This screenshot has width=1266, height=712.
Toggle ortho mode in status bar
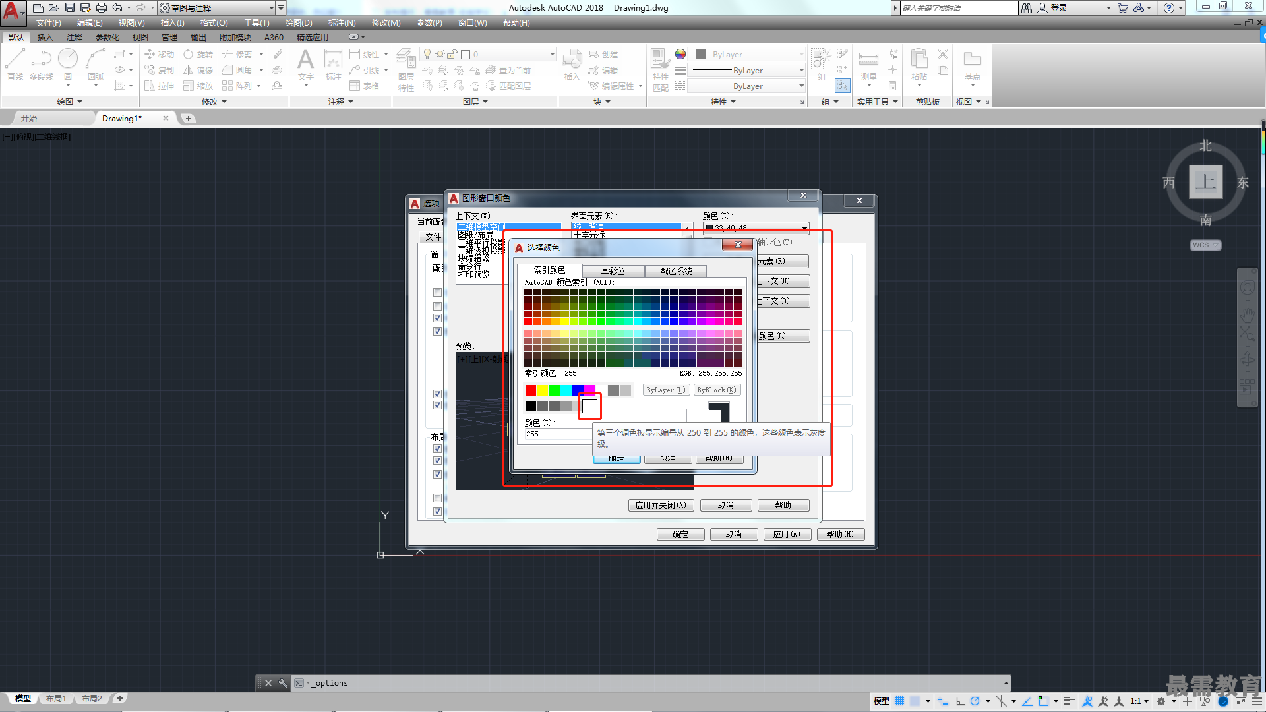[960, 701]
